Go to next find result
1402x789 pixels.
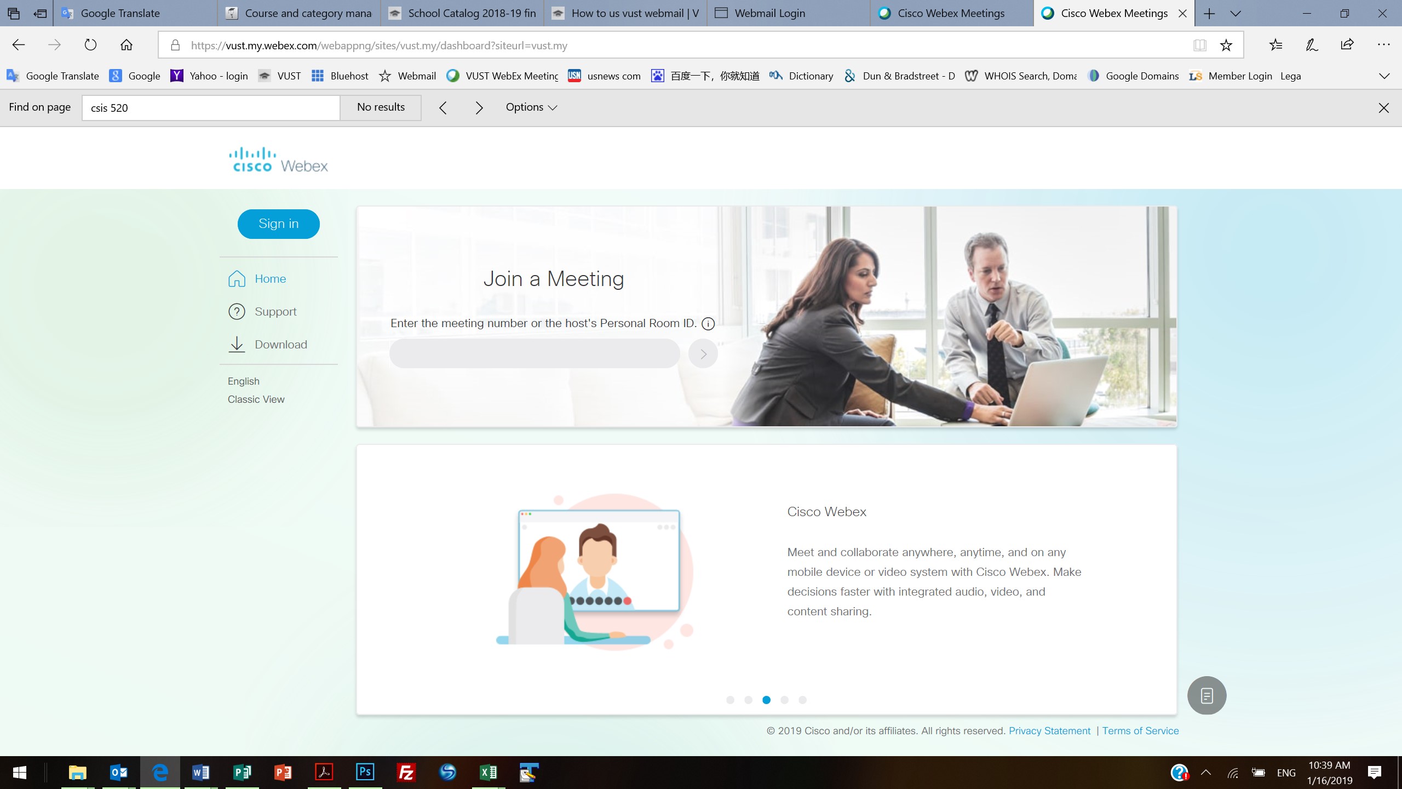[x=479, y=108]
